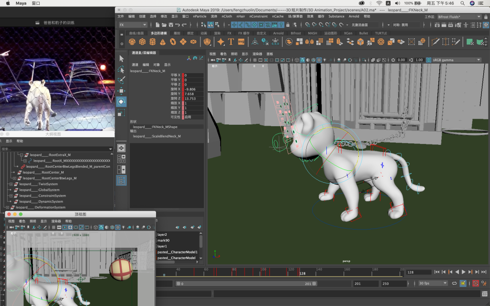The height and width of the screenshot is (306, 490).
Task: Toggle Auto Keyframe near the fps box
Action: click(x=476, y=283)
